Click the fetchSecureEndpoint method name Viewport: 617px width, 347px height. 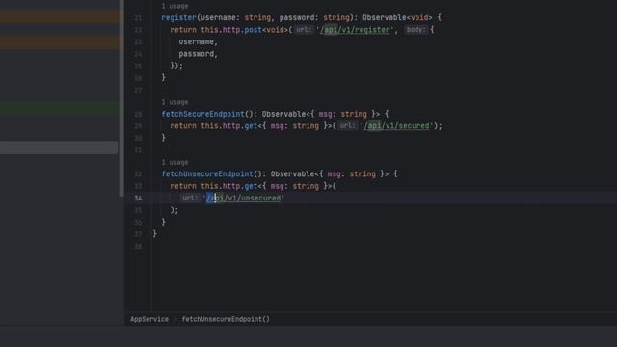pyautogui.click(x=202, y=114)
